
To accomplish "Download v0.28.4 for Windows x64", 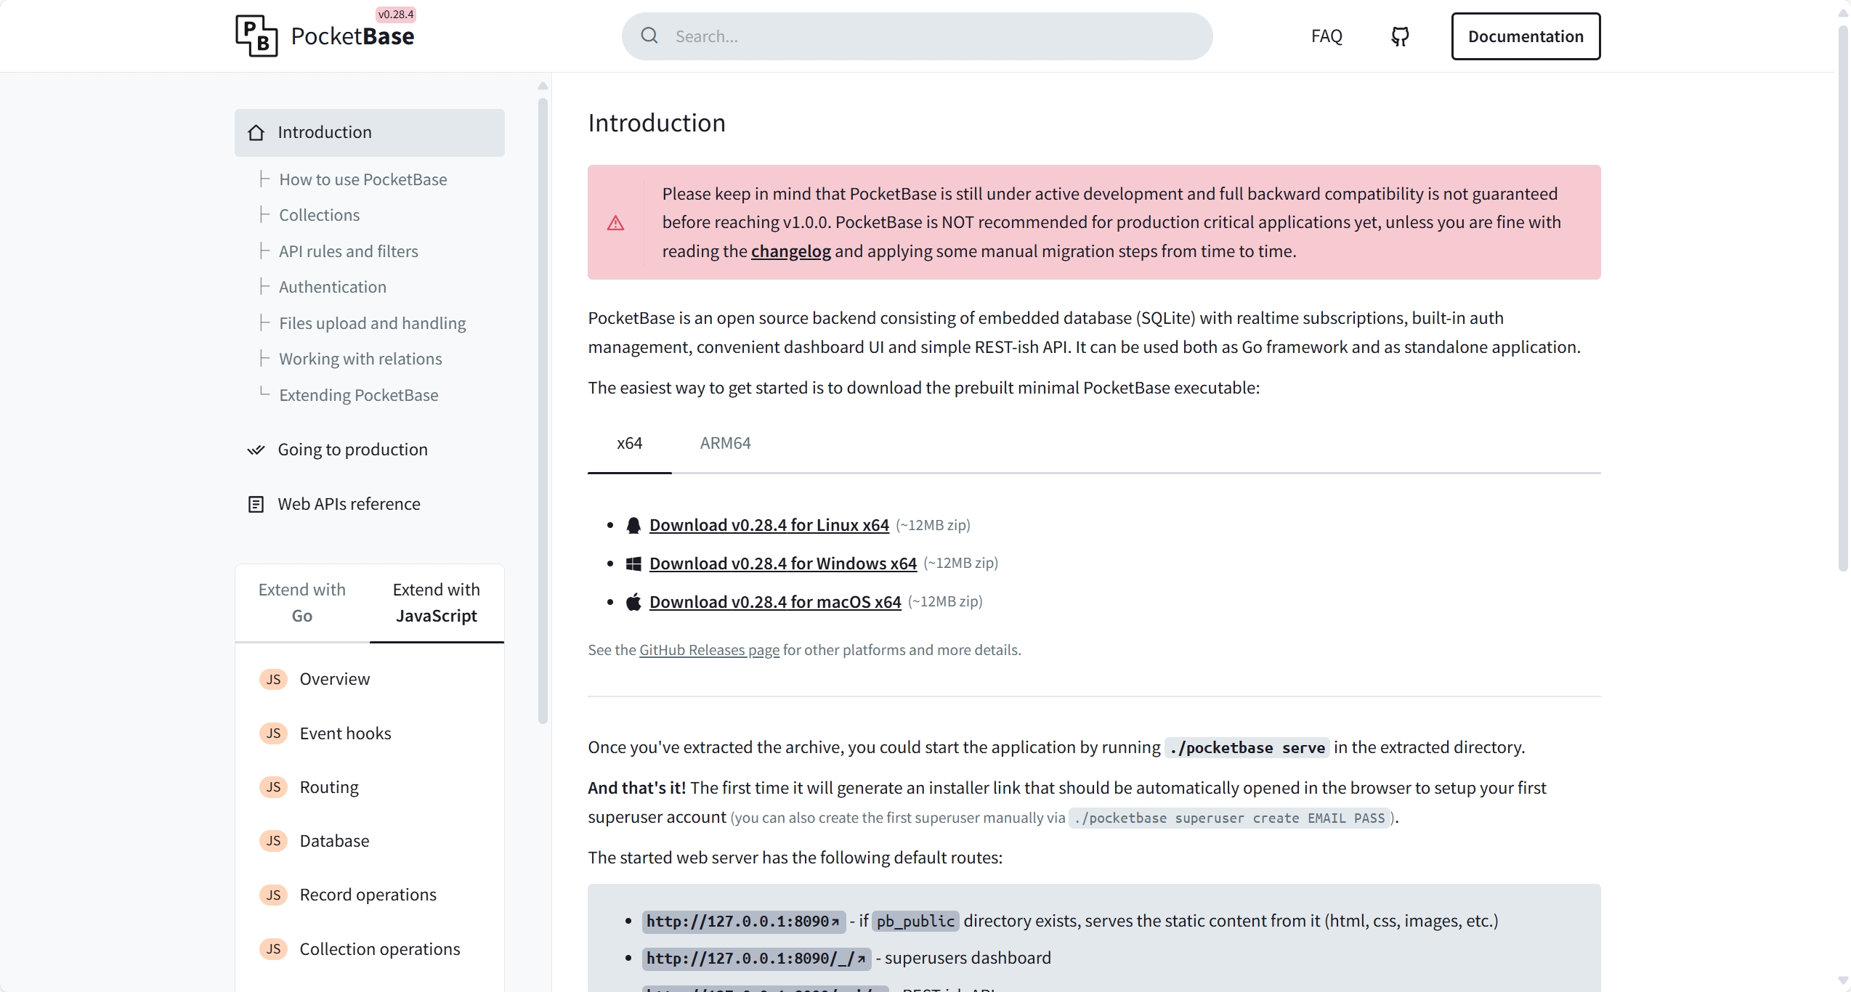I will coord(782,564).
